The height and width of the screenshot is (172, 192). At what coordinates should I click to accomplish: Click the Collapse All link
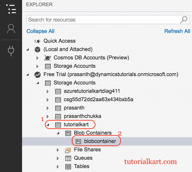click(x=40, y=31)
